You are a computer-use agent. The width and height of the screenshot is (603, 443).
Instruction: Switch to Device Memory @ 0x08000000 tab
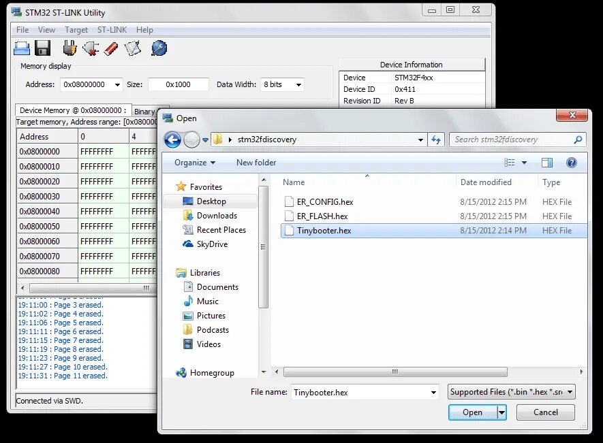click(73, 110)
